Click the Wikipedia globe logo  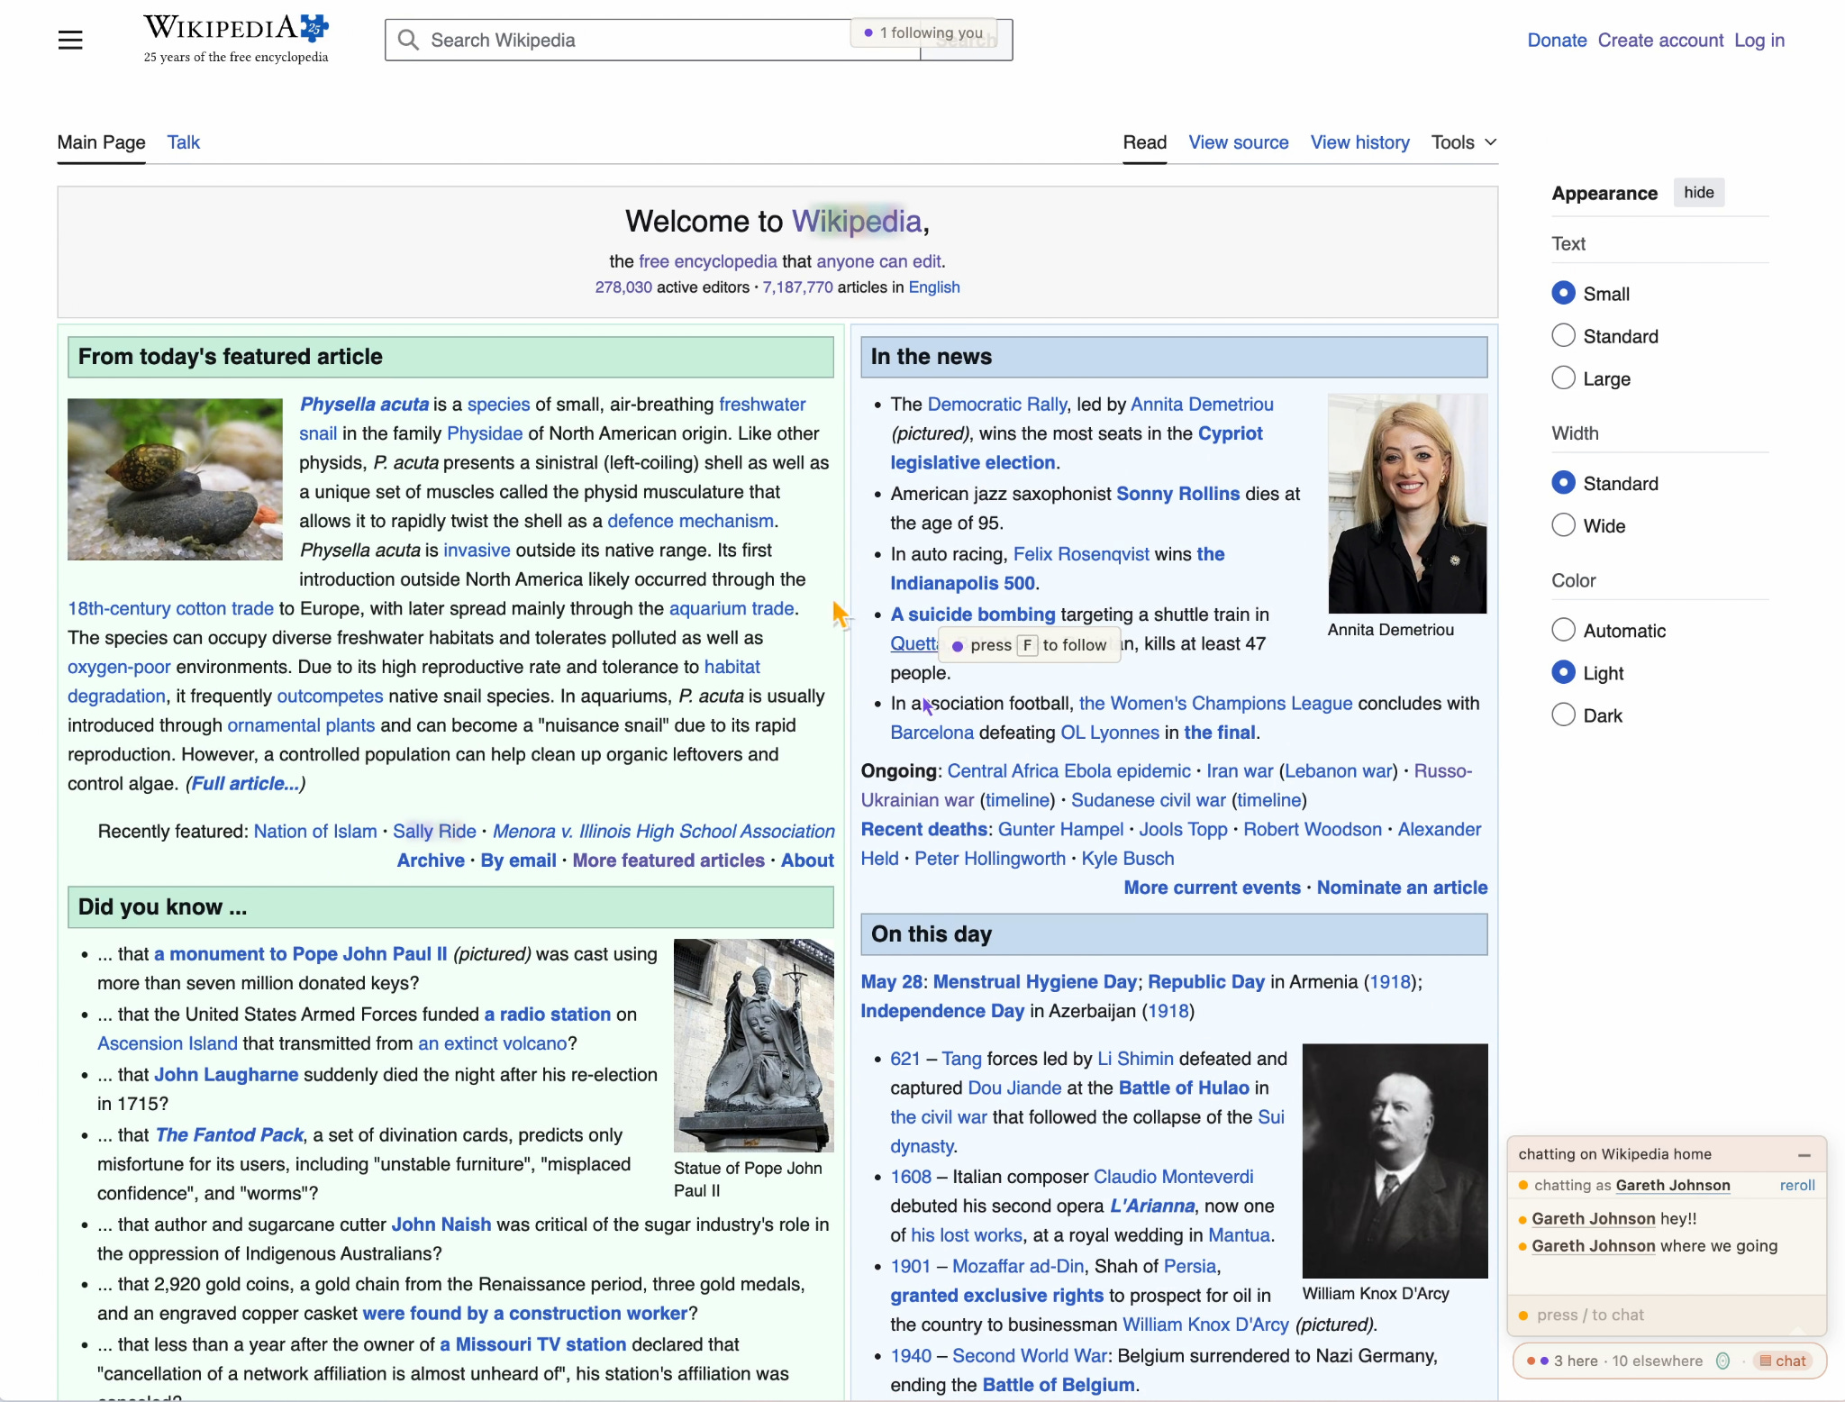[x=236, y=39]
